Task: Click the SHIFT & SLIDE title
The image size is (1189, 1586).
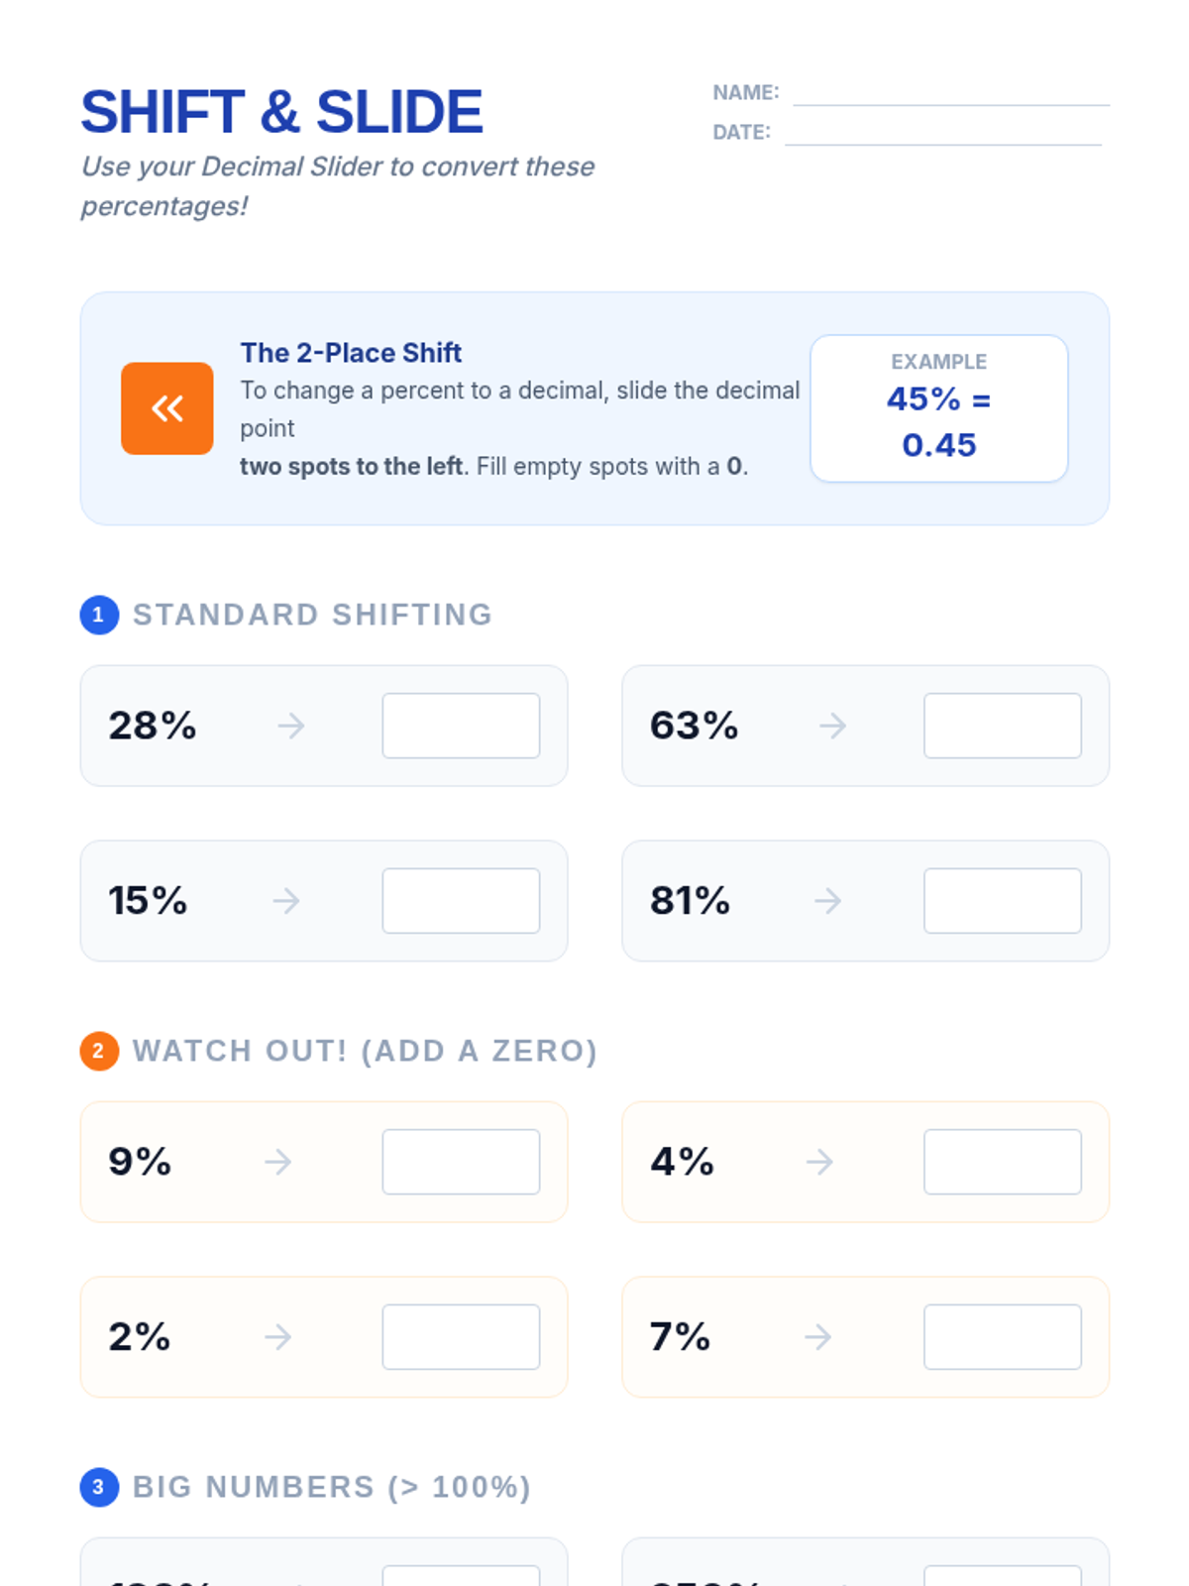Action: 281,112
